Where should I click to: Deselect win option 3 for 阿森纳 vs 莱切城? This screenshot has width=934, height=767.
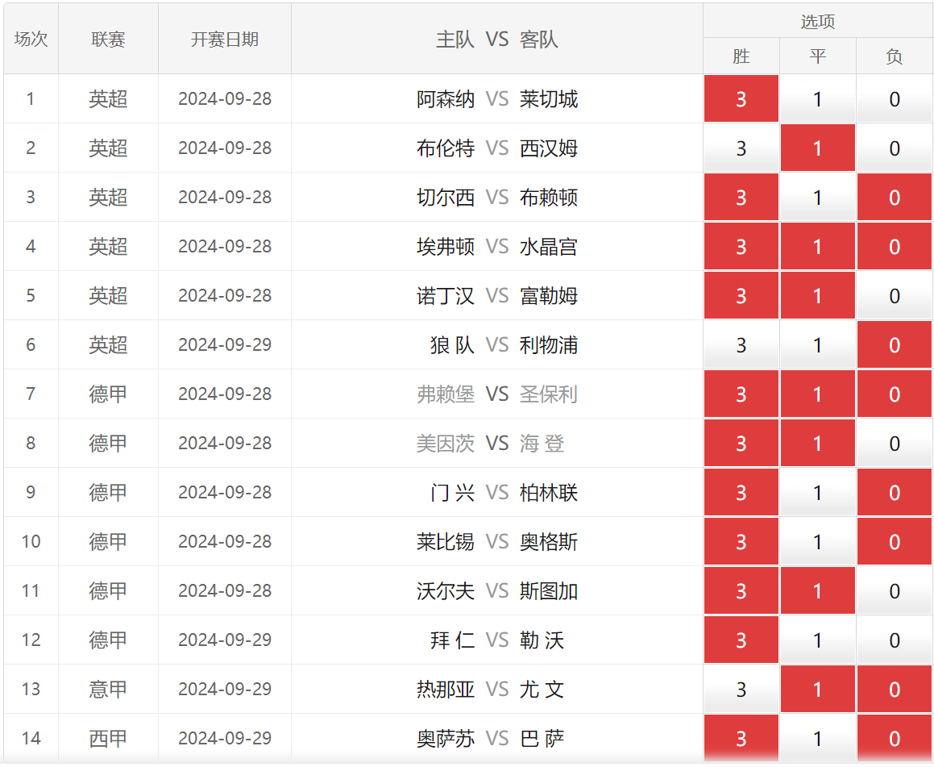tap(741, 99)
